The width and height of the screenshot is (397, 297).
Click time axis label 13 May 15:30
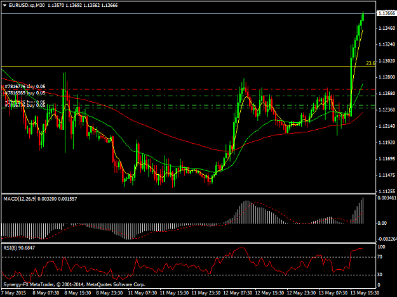coord(365,293)
